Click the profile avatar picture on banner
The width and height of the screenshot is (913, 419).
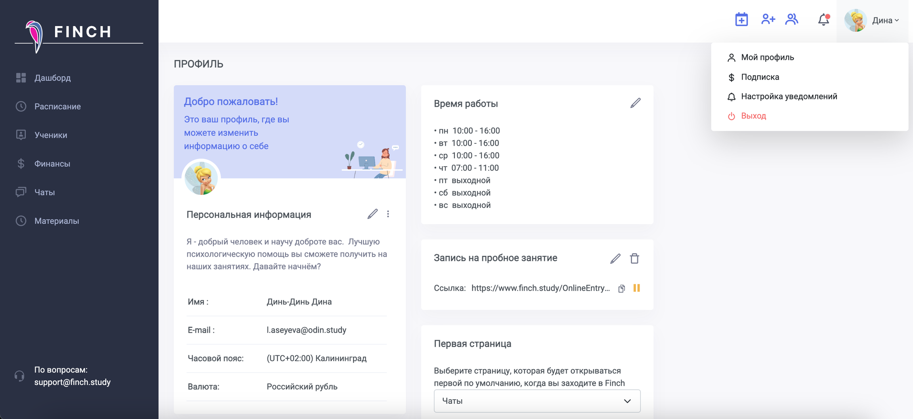[x=201, y=179]
